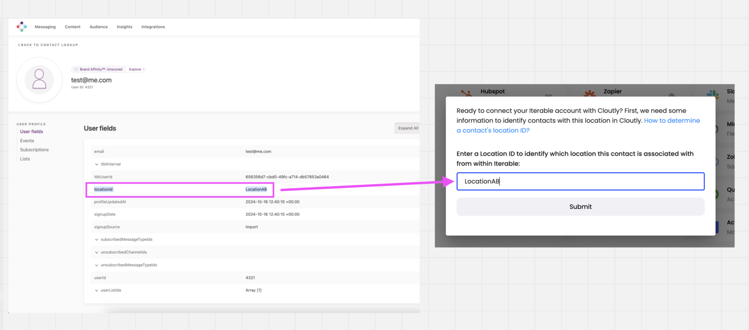The image size is (749, 330).
Task: Expand the itblInternal field
Action: (x=97, y=165)
